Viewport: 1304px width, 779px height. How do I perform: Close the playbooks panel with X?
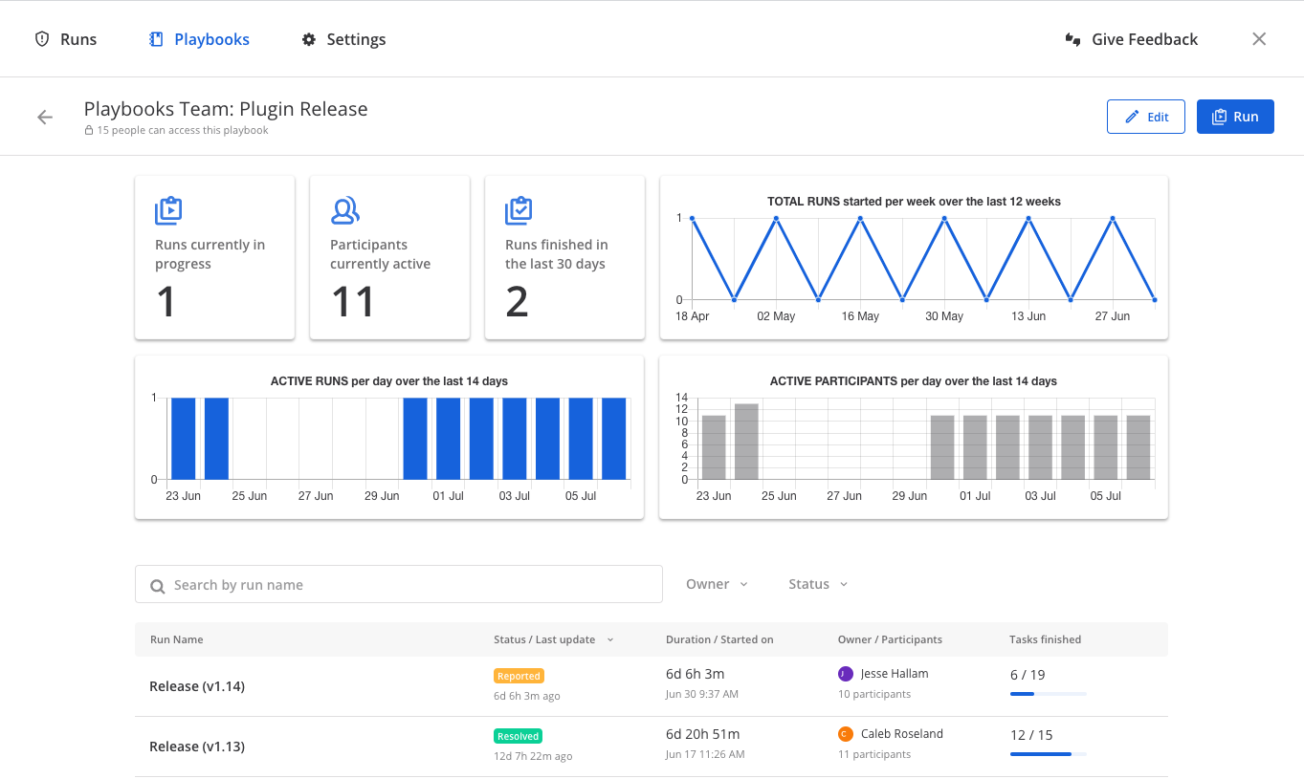(1259, 39)
